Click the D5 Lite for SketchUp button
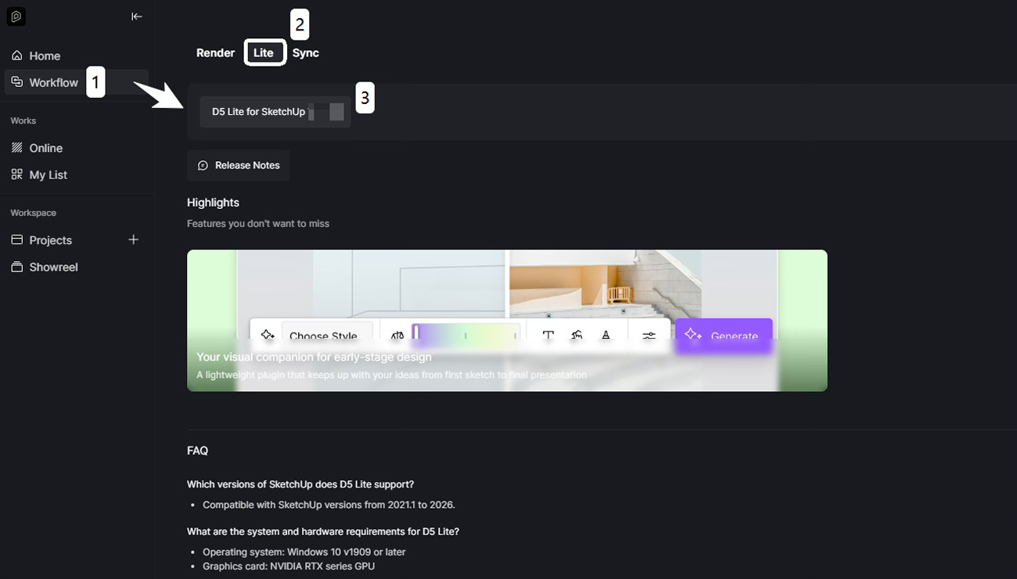Screen dimensions: 1017x579 coord(275,112)
